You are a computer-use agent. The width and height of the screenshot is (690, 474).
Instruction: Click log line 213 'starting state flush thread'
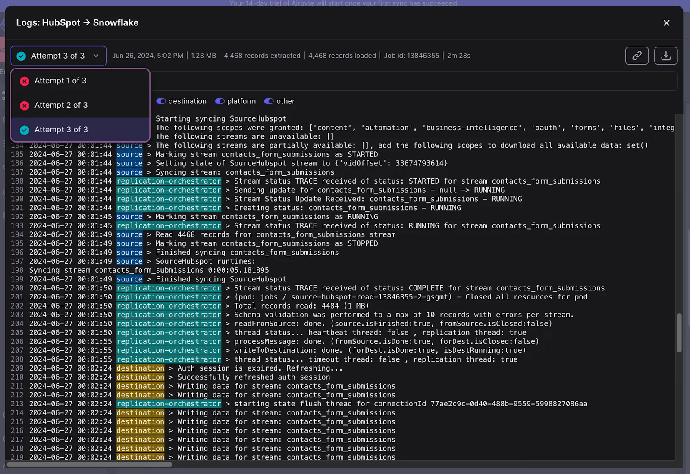[299, 404]
